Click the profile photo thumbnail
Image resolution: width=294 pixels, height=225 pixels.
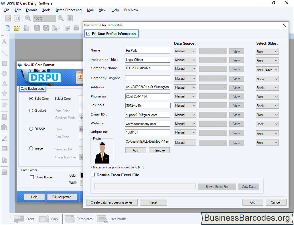tap(102, 153)
